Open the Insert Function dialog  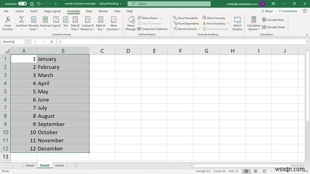point(8,23)
